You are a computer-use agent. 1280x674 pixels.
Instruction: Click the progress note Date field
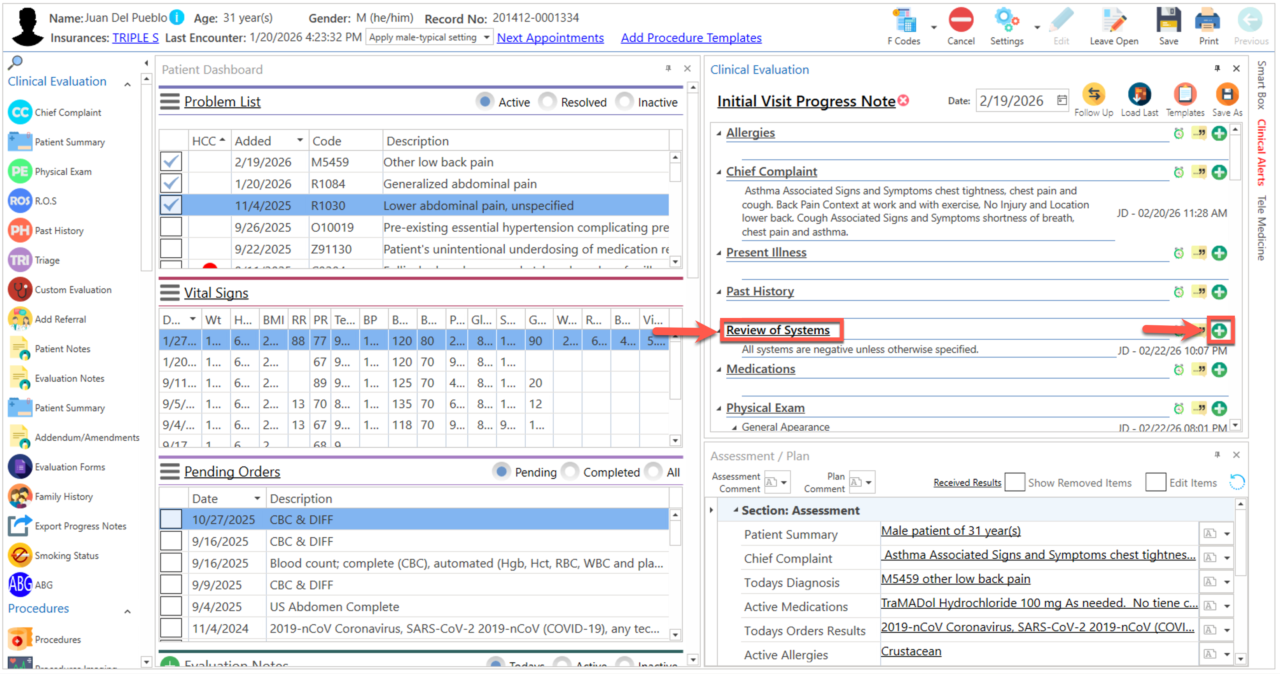1012,101
